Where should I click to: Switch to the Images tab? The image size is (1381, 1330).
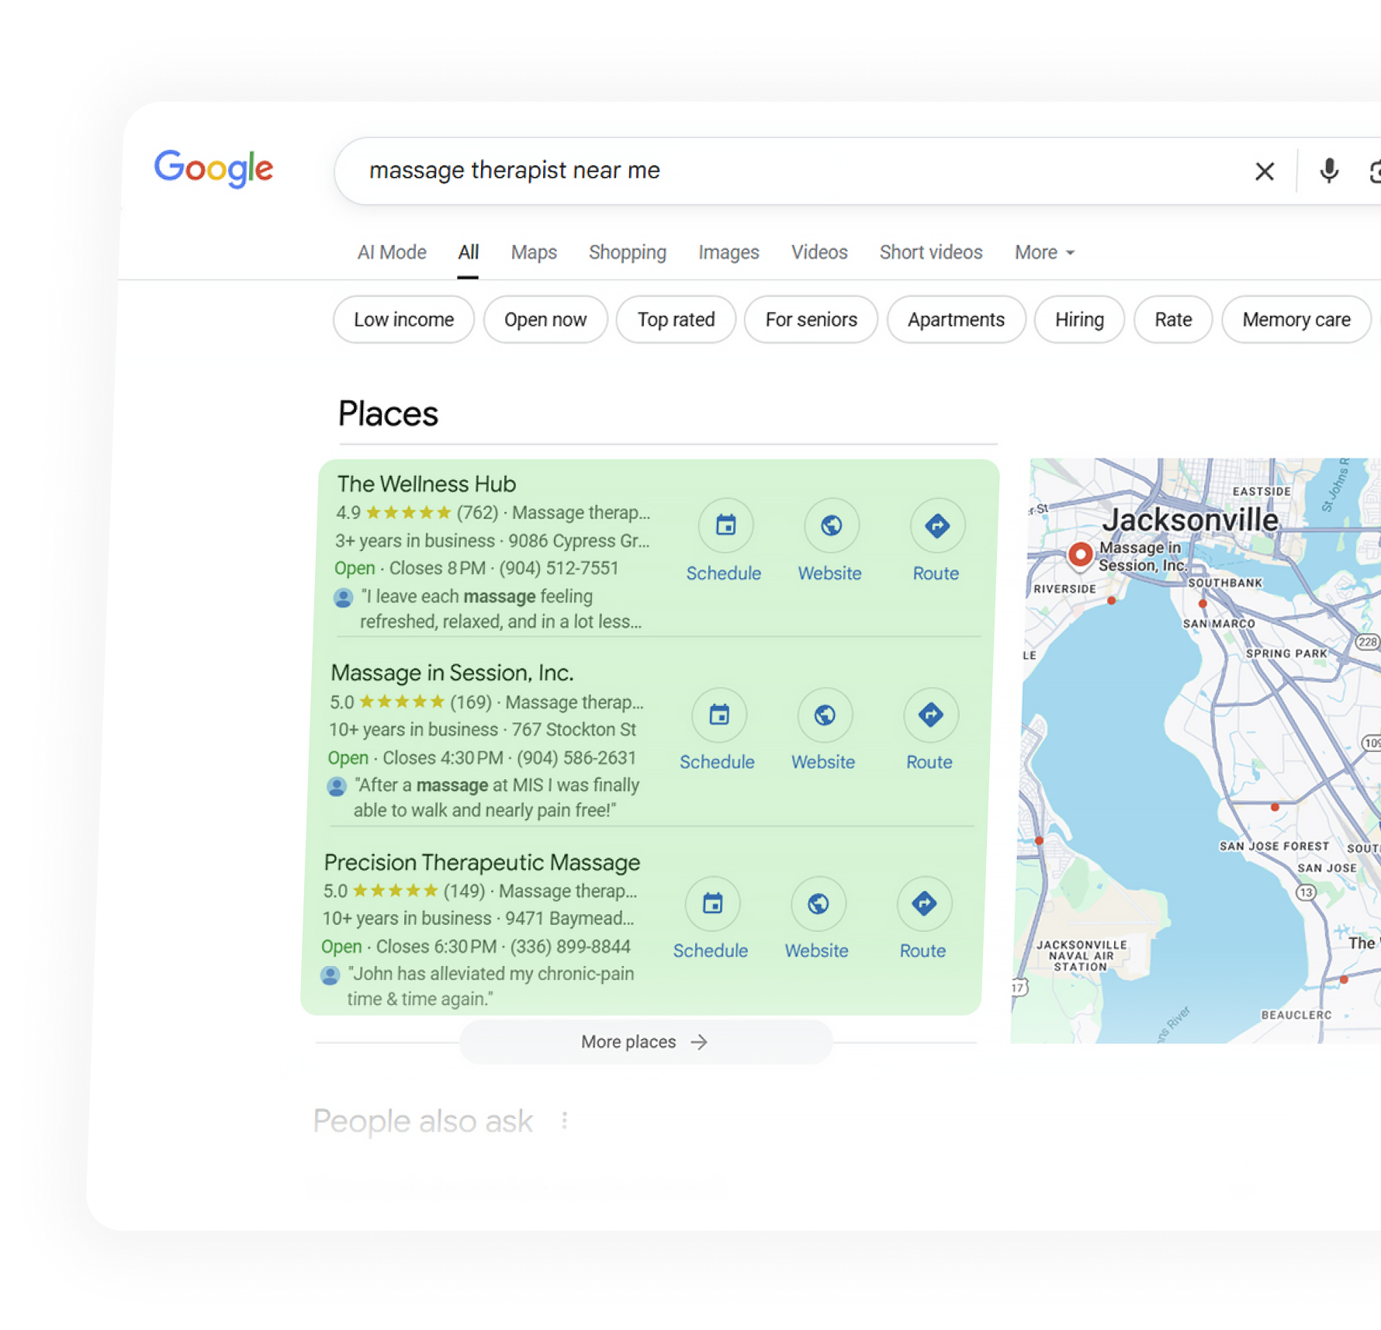pyautogui.click(x=728, y=253)
